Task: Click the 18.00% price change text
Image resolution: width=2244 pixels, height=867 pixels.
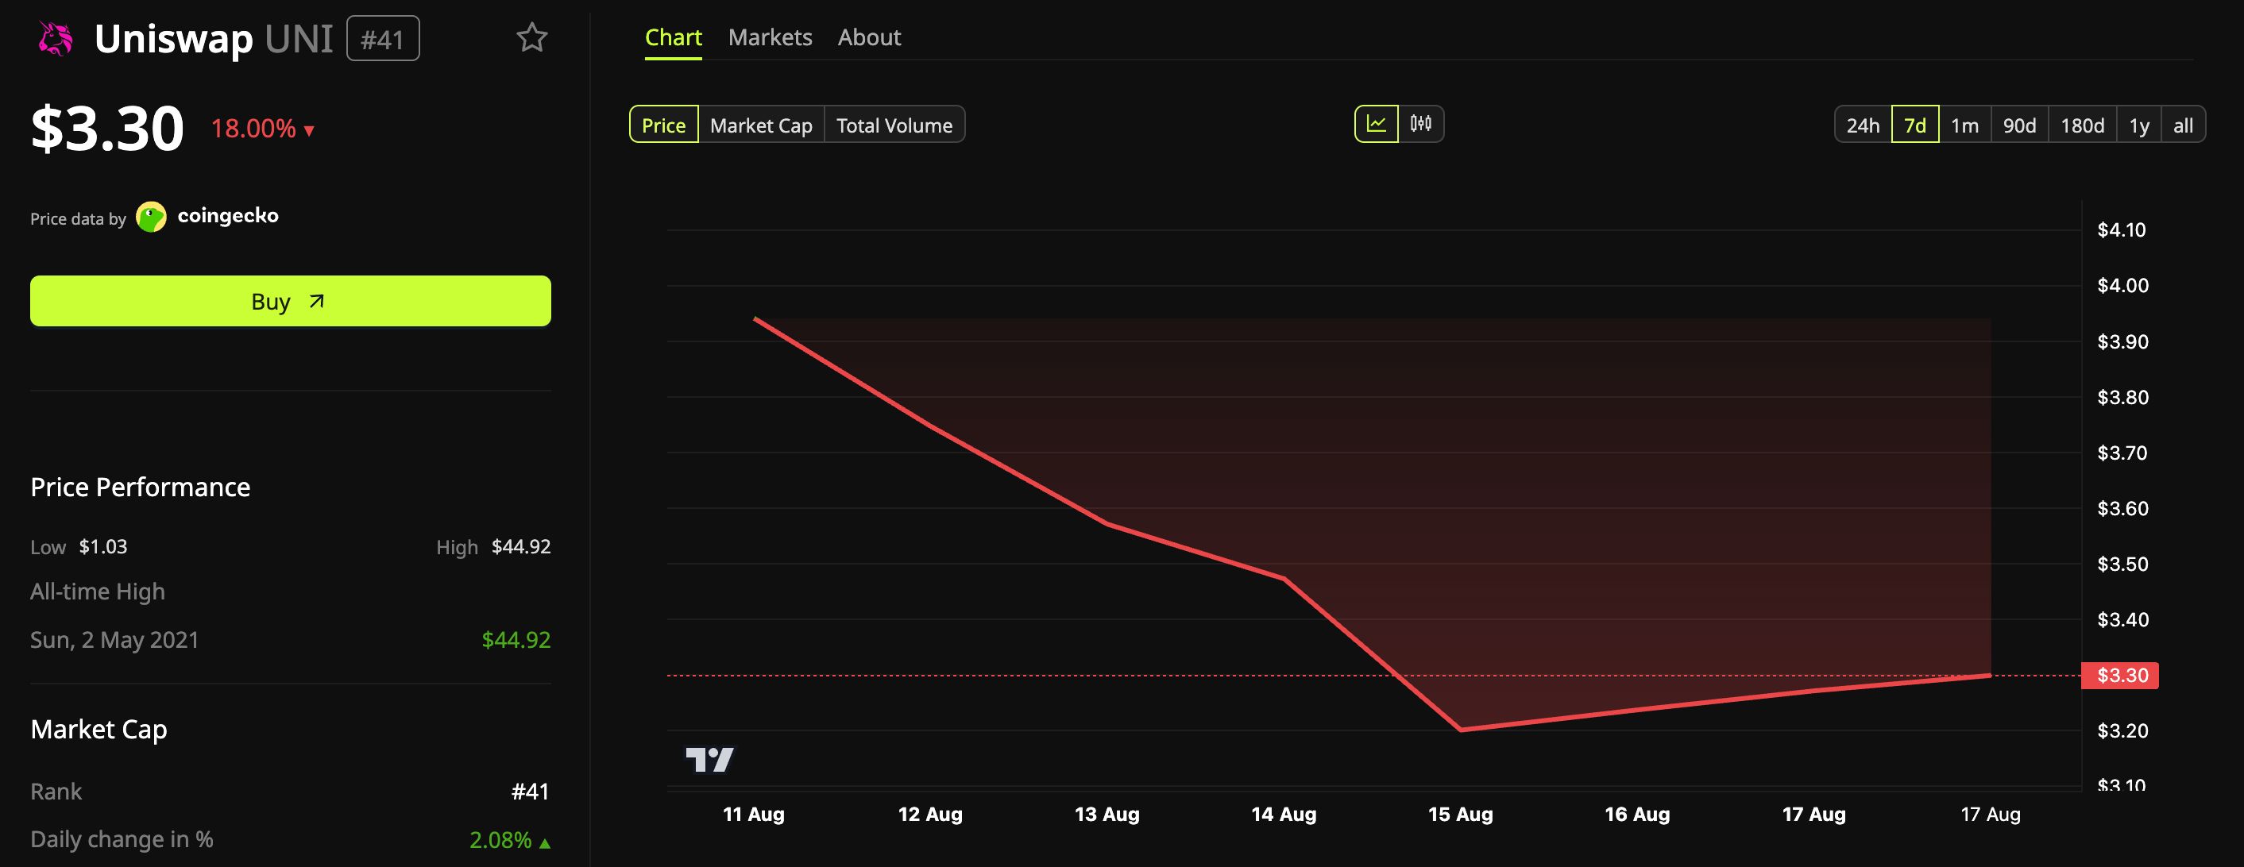Action: click(253, 129)
